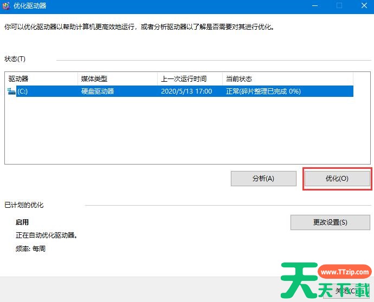The image size is (374, 302).
Task: Sort by 上一次运行时间 column header
Action: click(x=190, y=79)
